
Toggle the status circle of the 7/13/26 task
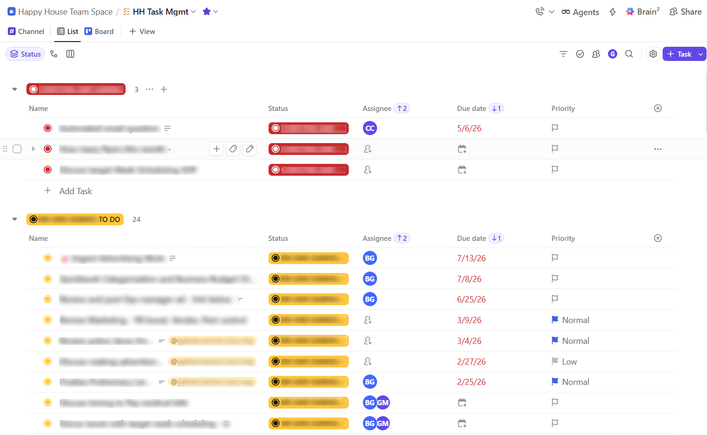48,258
